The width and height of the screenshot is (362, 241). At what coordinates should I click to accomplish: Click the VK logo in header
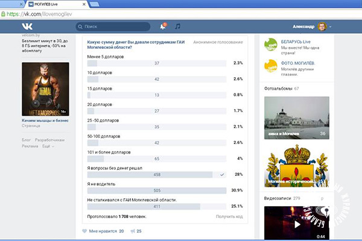[x=28, y=27]
